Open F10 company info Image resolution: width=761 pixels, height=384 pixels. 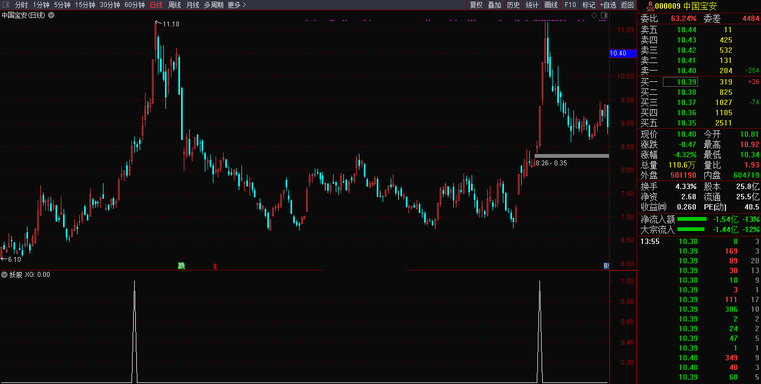570,5
